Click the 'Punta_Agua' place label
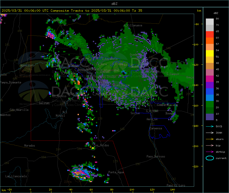This screenshot has height=193, width=229. coord(116,172)
